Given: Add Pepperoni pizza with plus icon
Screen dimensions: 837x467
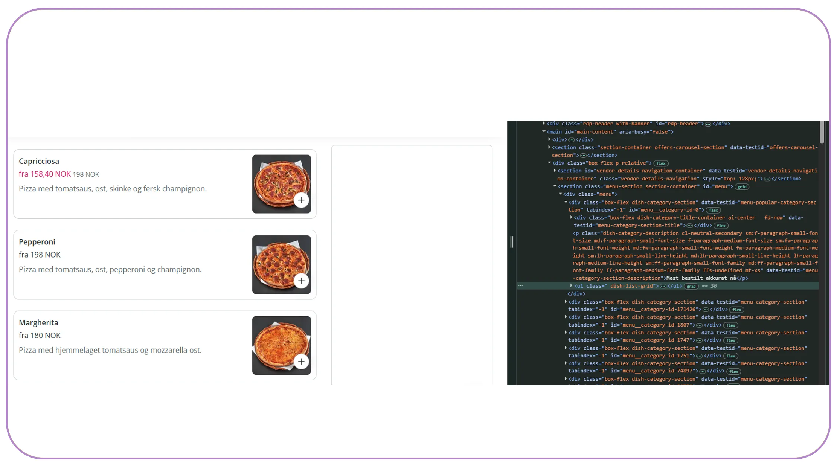Looking at the screenshot, I should [x=301, y=281].
